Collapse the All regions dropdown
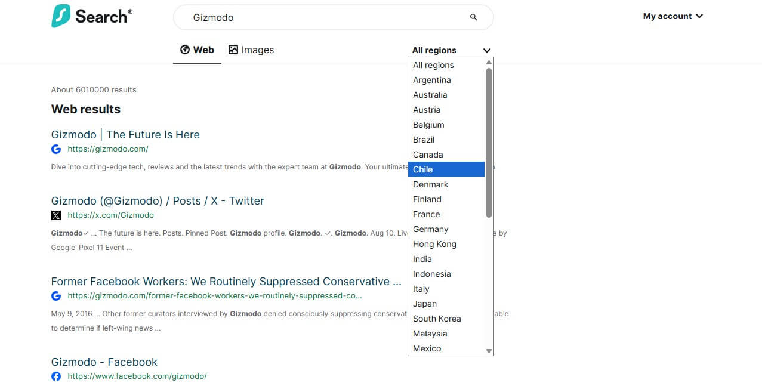 451,50
